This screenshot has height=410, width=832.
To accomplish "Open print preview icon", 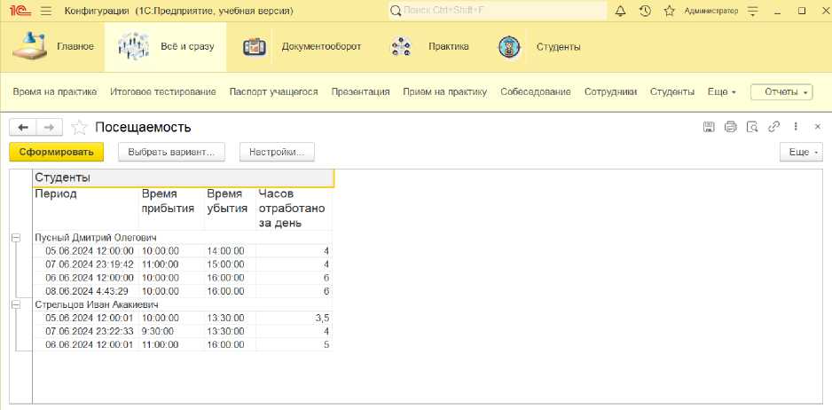I will pos(752,126).
